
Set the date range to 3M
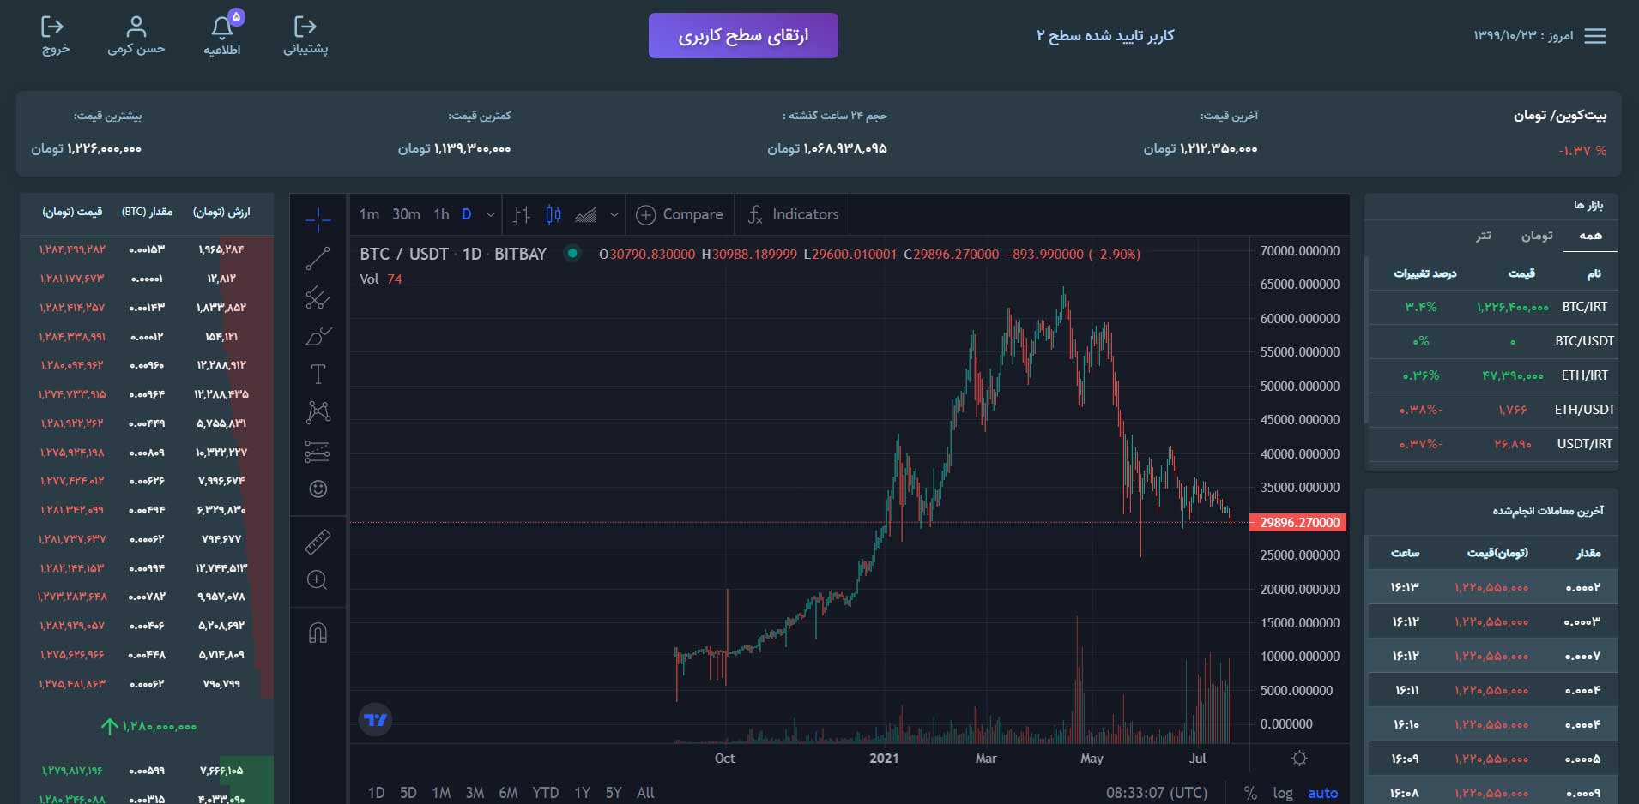pos(475,793)
